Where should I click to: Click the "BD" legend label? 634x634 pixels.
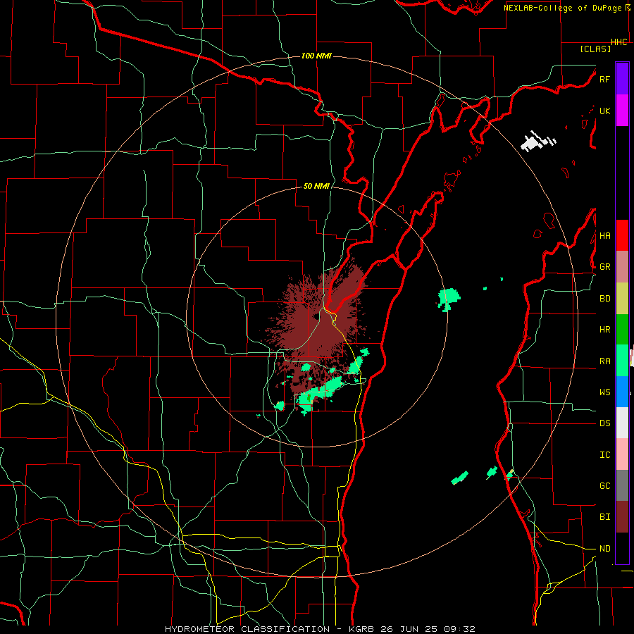coord(604,299)
